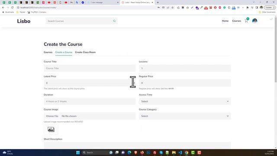Open FileZilla from the taskbar
The height and width of the screenshot is (156, 277).
(155, 153)
